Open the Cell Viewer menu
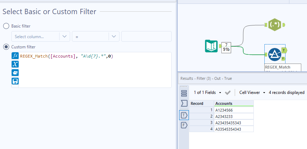This screenshot has width=307, height=149. 252,93
